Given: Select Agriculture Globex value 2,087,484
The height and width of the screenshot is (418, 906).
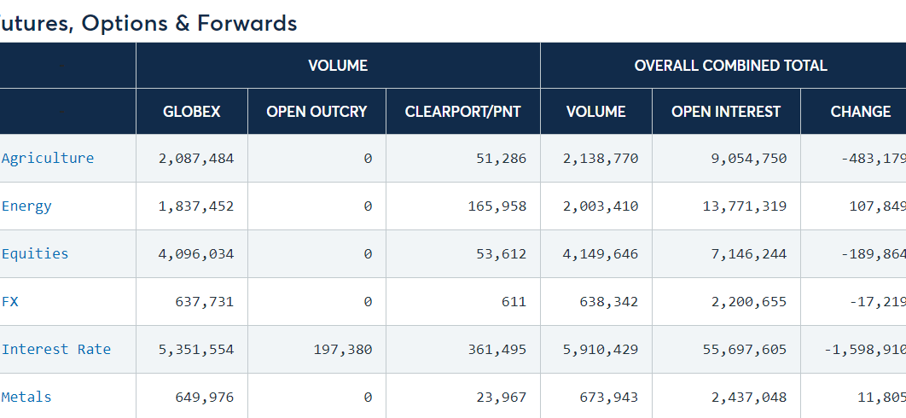Looking at the screenshot, I should coord(196,158).
